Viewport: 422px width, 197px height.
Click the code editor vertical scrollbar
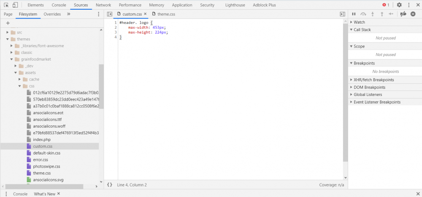click(345, 93)
